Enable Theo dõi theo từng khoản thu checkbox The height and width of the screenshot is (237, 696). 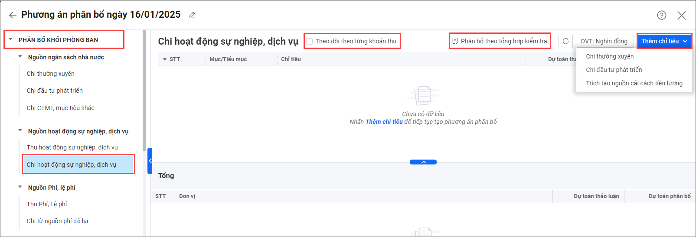pyautogui.click(x=310, y=42)
